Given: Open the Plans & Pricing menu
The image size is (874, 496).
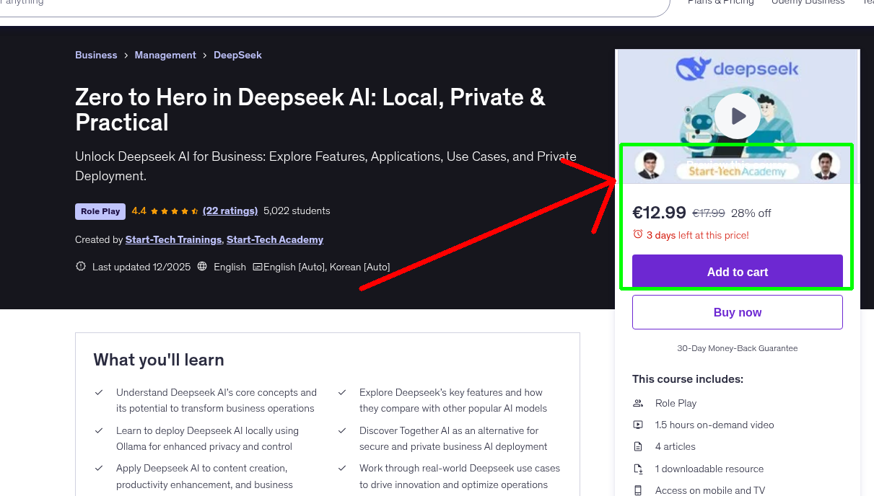Looking at the screenshot, I should click(721, 3).
